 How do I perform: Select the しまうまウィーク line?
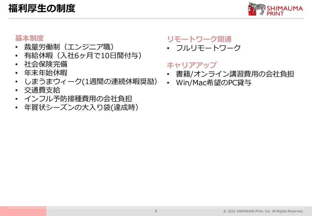click(91, 82)
